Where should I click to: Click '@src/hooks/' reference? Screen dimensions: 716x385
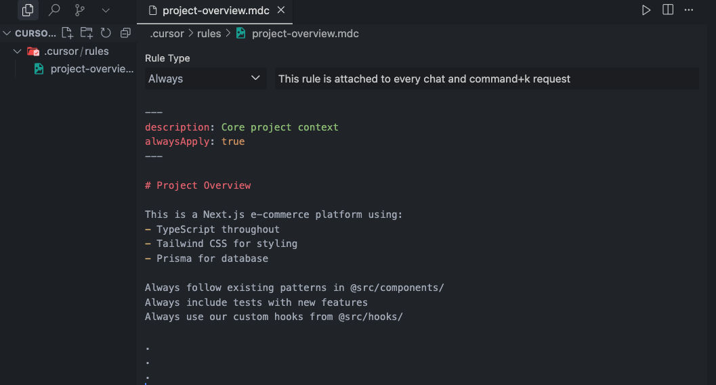[371, 317]
